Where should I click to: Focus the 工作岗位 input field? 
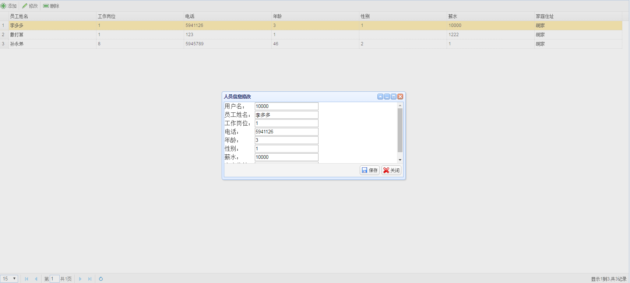[286, 123]
